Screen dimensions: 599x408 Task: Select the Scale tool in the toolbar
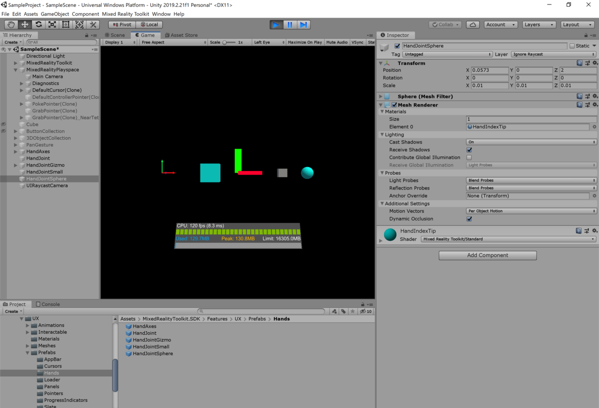click(52, 24)
